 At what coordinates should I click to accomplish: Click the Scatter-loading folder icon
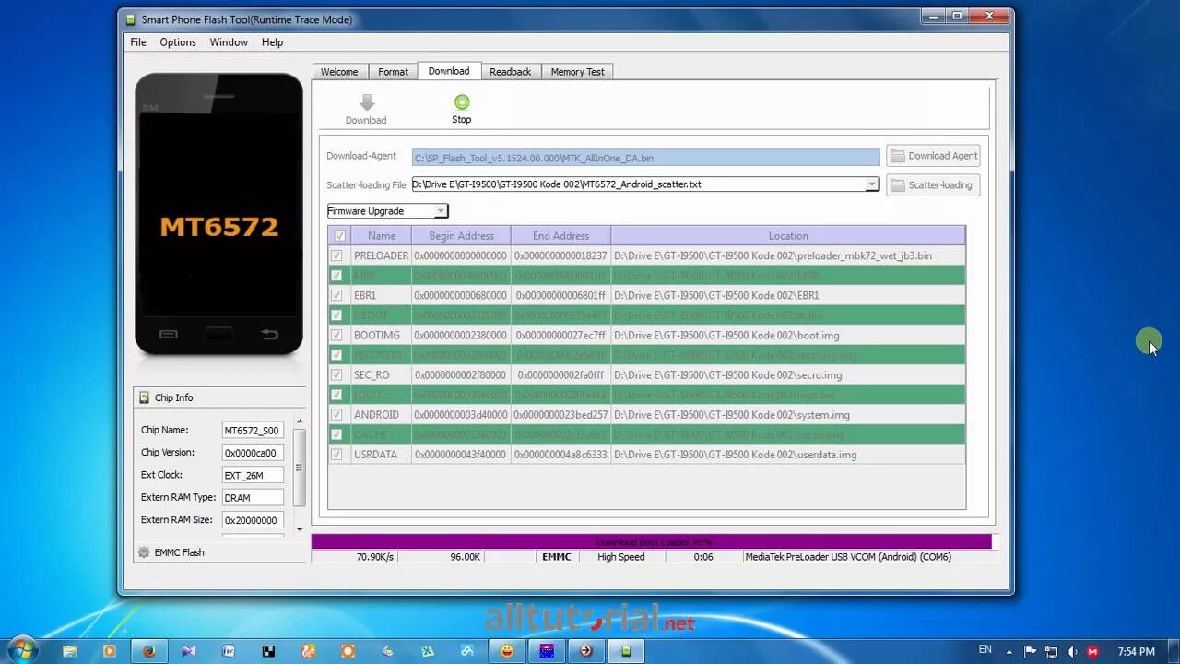[x=897, y=185]
